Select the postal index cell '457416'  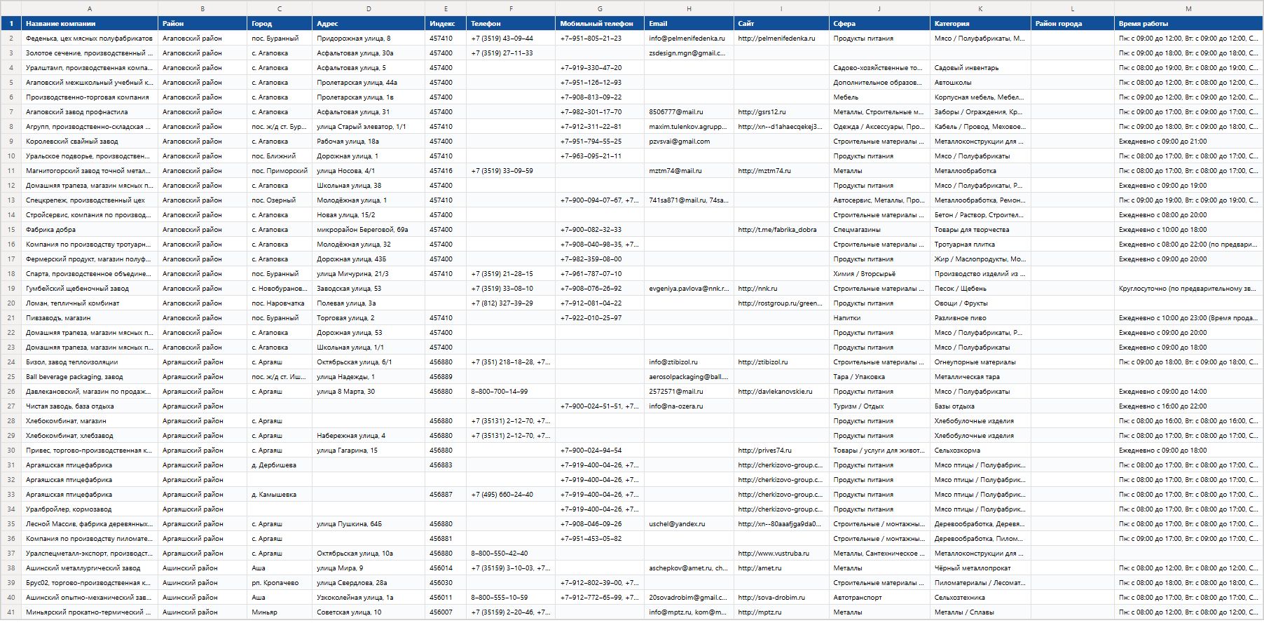pyautogui.click(x=446, y=171)
